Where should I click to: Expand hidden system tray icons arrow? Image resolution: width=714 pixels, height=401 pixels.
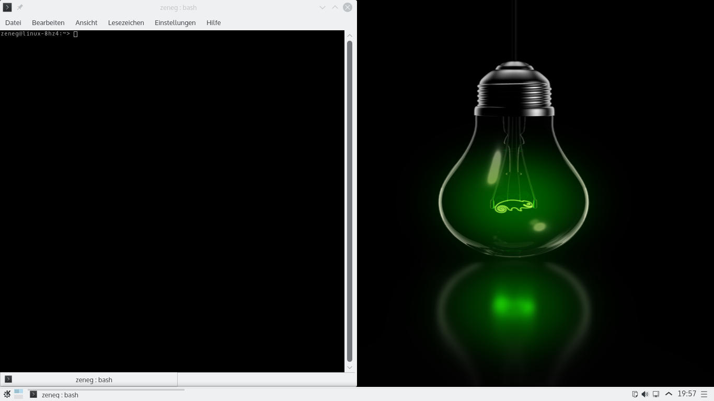coord(669,394)
